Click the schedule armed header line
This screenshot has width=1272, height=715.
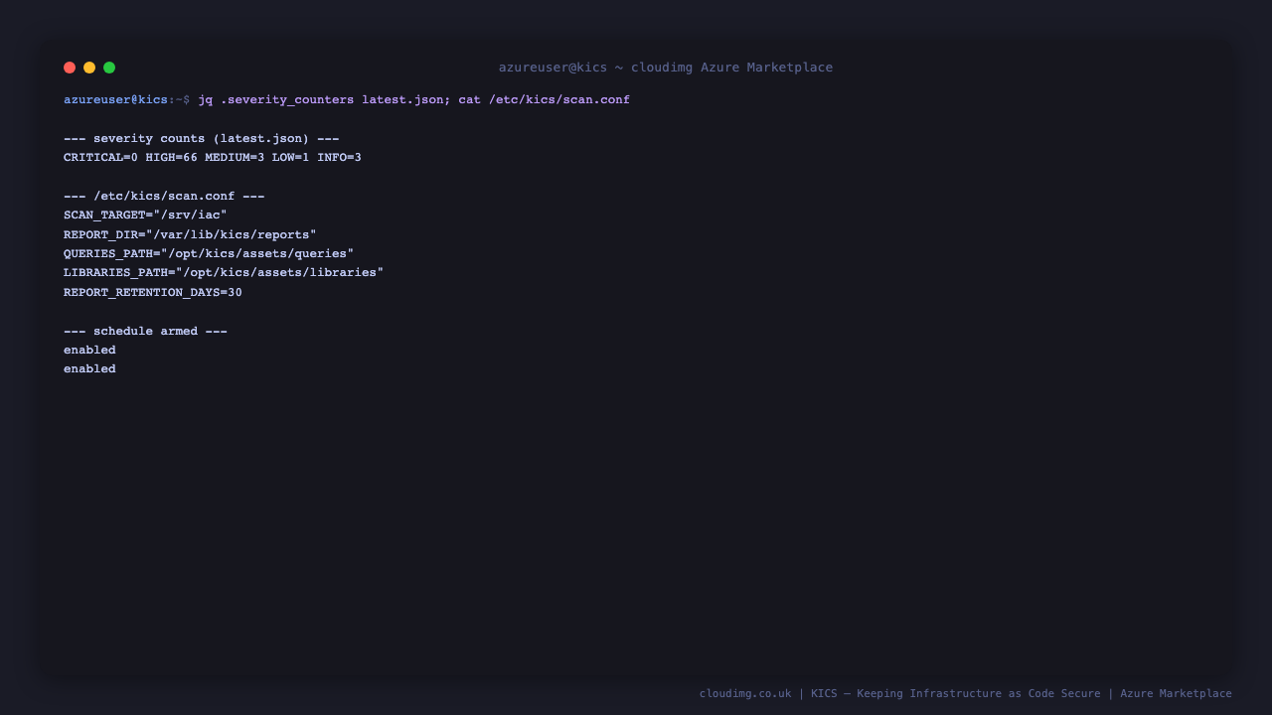click(145, 332)
